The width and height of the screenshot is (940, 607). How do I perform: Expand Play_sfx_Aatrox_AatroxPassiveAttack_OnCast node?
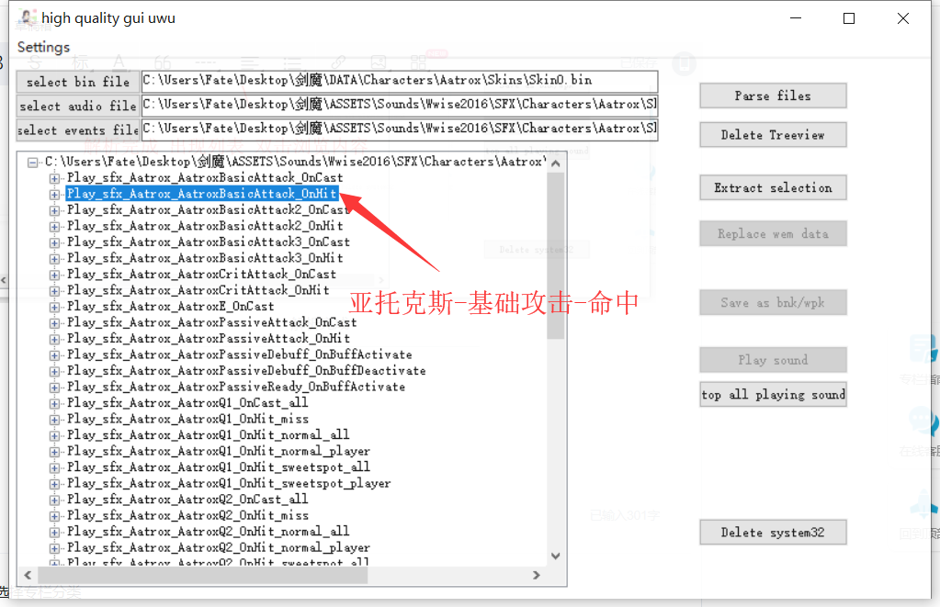[54, 323]
